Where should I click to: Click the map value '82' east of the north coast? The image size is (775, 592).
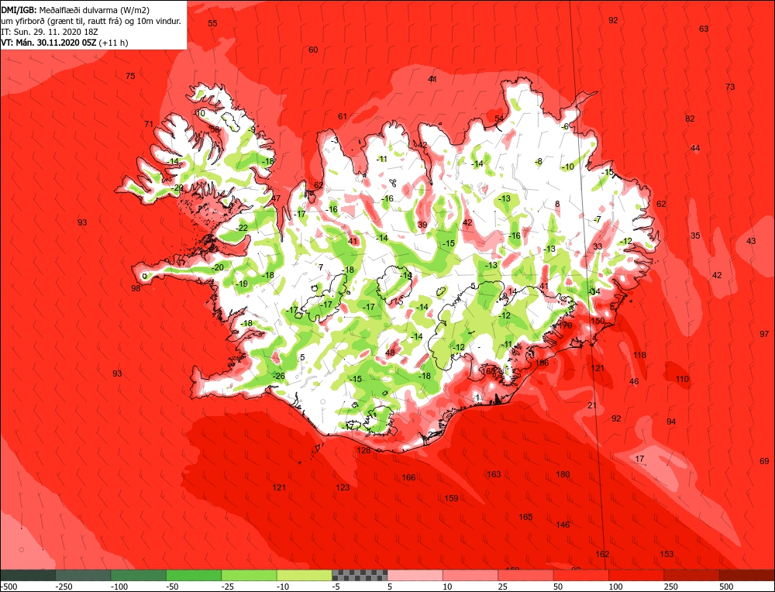click(x=690, y=119)
